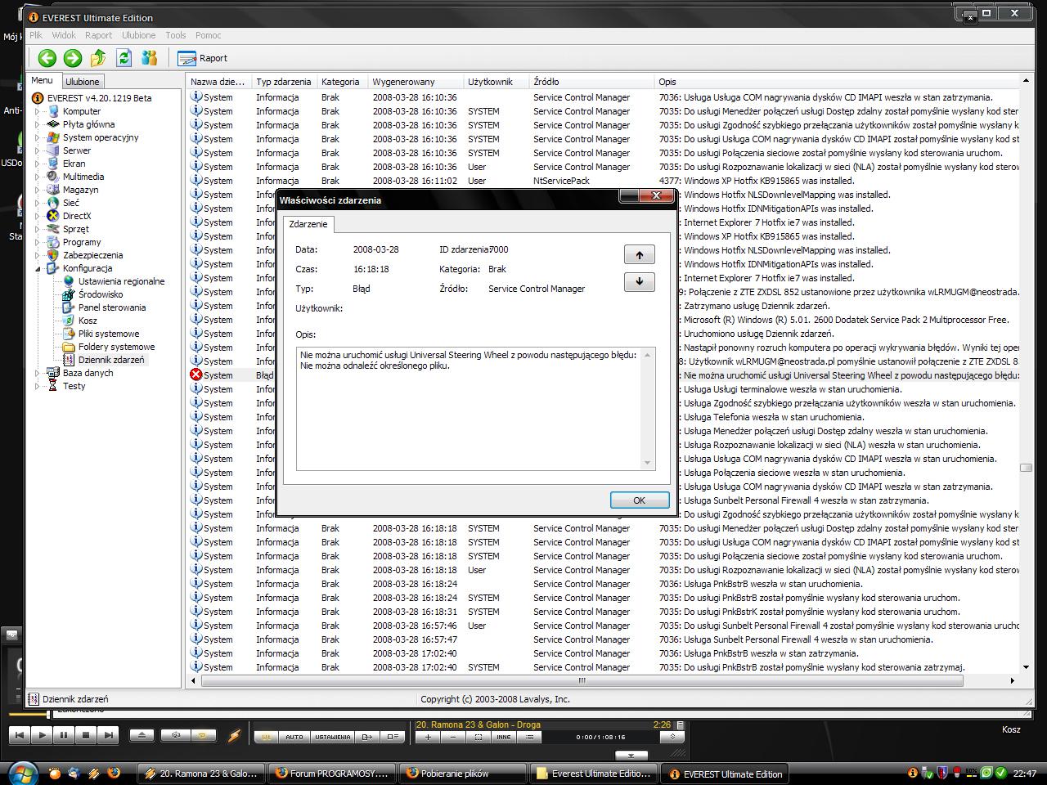
Task: Open the Pomoc menu
Action: tap(209, 35)
